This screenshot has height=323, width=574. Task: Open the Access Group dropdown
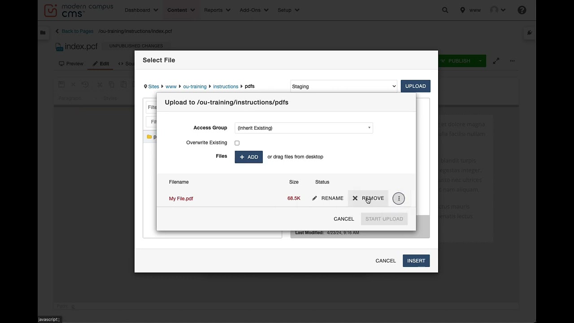click(304, 128)
